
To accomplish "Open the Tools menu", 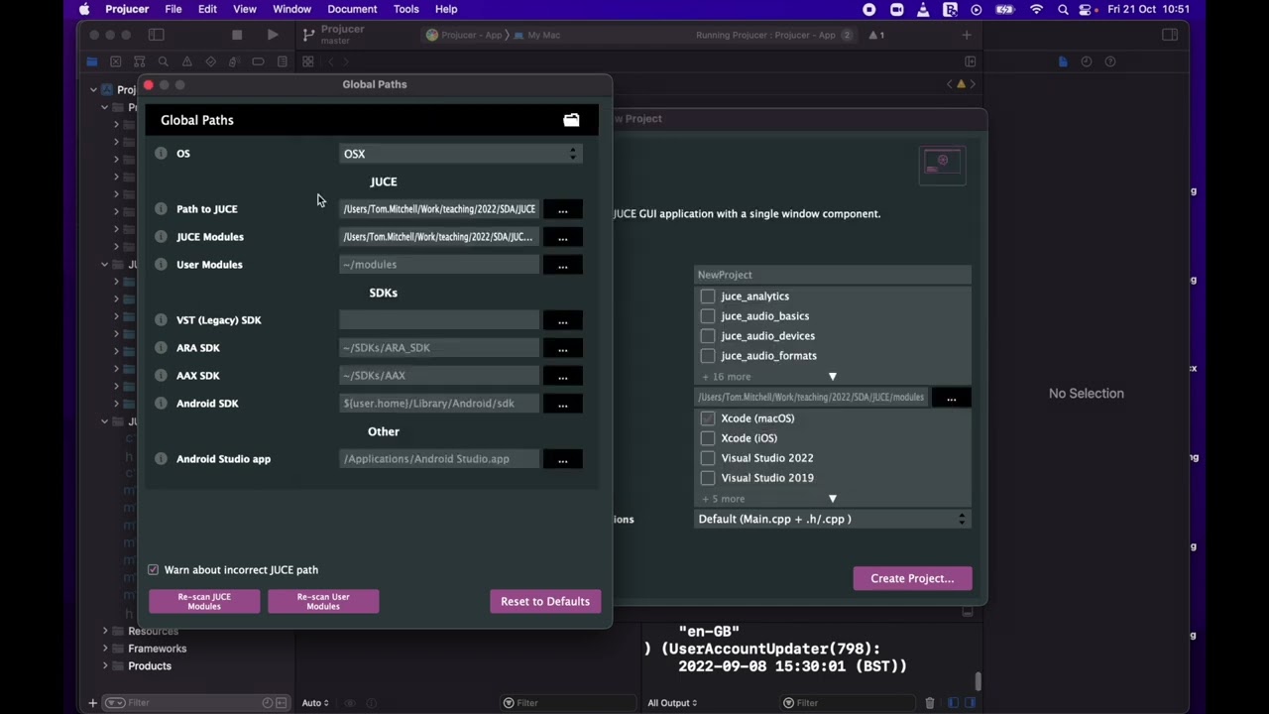I will (406, 9).
